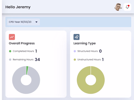Screen dimensions: 134x100
Task: Click the Learning Type heading
Action: tap(84, 43)
